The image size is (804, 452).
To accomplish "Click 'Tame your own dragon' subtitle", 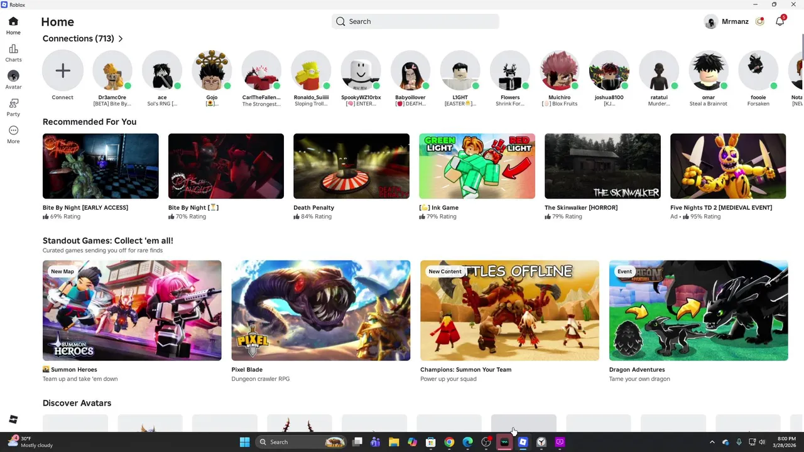I will point(639,379).
